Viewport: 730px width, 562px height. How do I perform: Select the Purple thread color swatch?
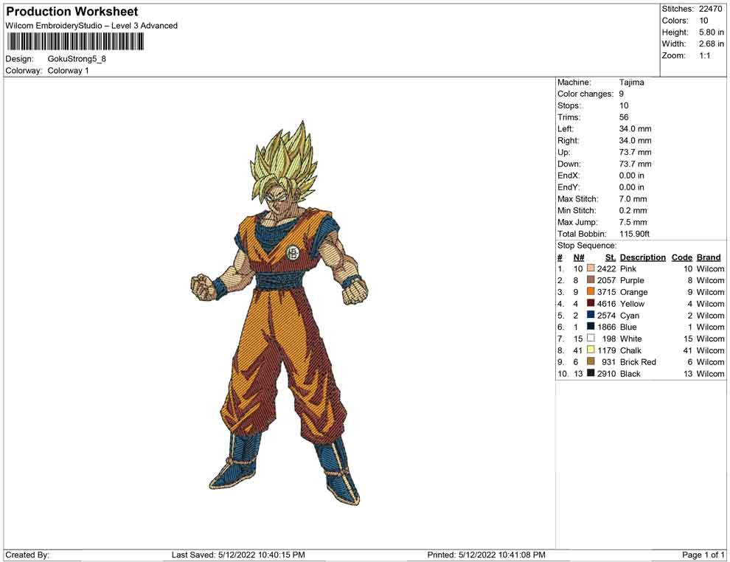click(x=591, y=281)
